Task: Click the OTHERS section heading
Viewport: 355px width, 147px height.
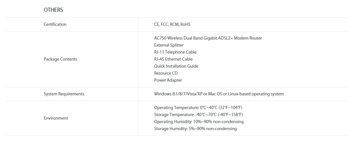Action: [x=53, y=10]
